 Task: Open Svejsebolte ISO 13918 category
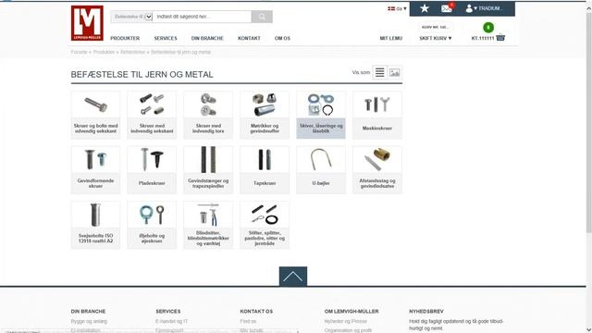click(x=95, y=225)
